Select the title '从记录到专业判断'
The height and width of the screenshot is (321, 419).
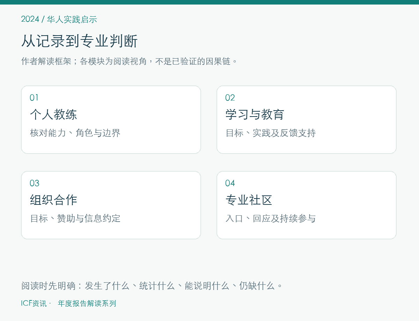tap(79, 41)
